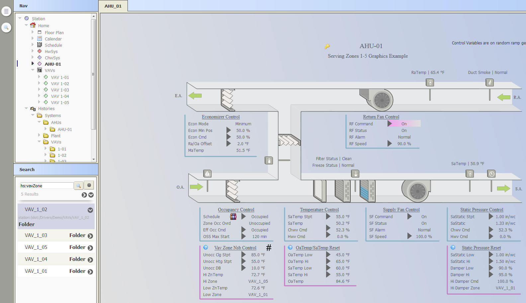Click the magnifier search sidebar icon
Image resolution: width=526 pixels, height=303 pixels.
tap(6, 28)
